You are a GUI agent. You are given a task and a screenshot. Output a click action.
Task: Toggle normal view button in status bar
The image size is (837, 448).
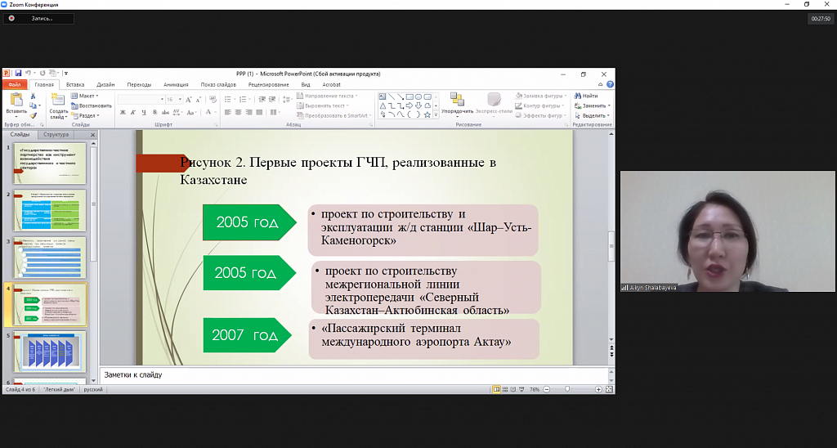(x=496, y=390)
